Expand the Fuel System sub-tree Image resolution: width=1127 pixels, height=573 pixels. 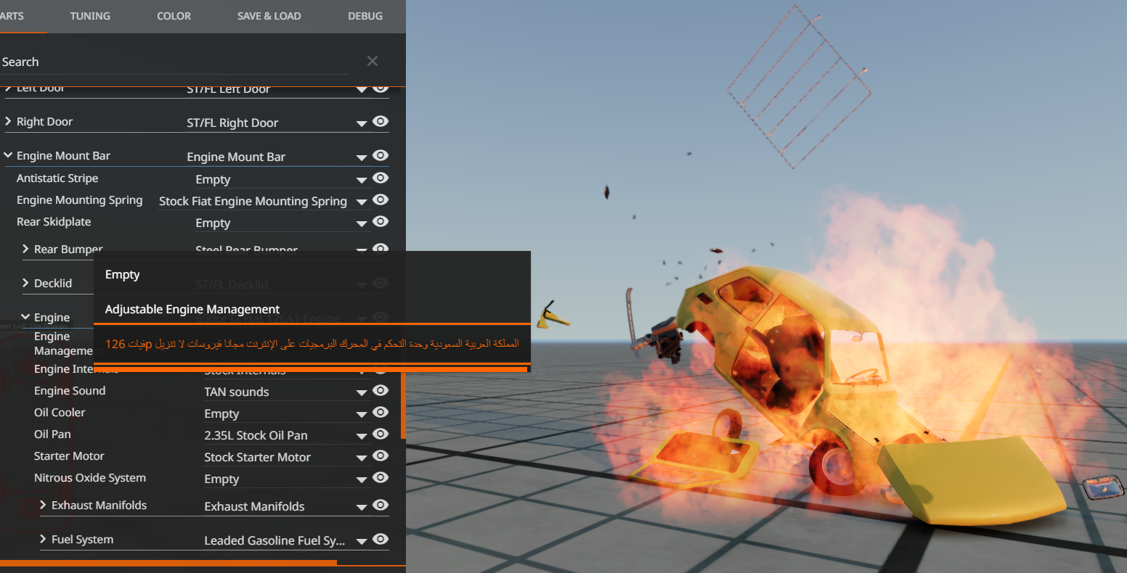coord(43,539)
